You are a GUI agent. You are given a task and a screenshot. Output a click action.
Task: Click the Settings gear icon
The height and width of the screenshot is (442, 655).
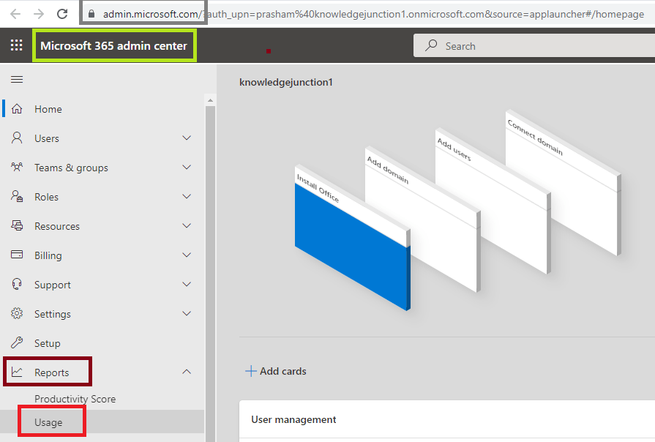pos(17,313)
